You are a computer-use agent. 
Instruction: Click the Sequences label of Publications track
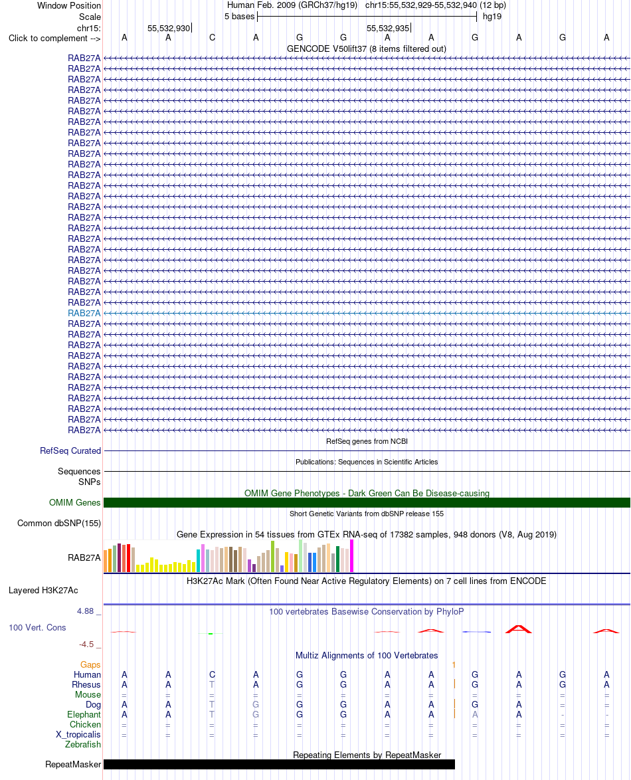[x=79, y=472]
